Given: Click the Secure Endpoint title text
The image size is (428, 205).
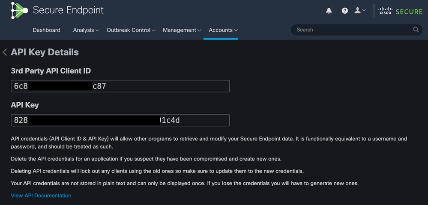Looking at the screenshot, I should point(68,10).
